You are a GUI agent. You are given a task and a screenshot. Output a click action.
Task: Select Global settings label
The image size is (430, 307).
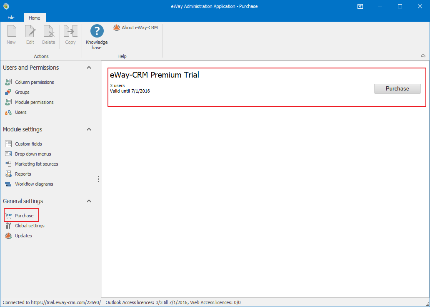(30, 226)
